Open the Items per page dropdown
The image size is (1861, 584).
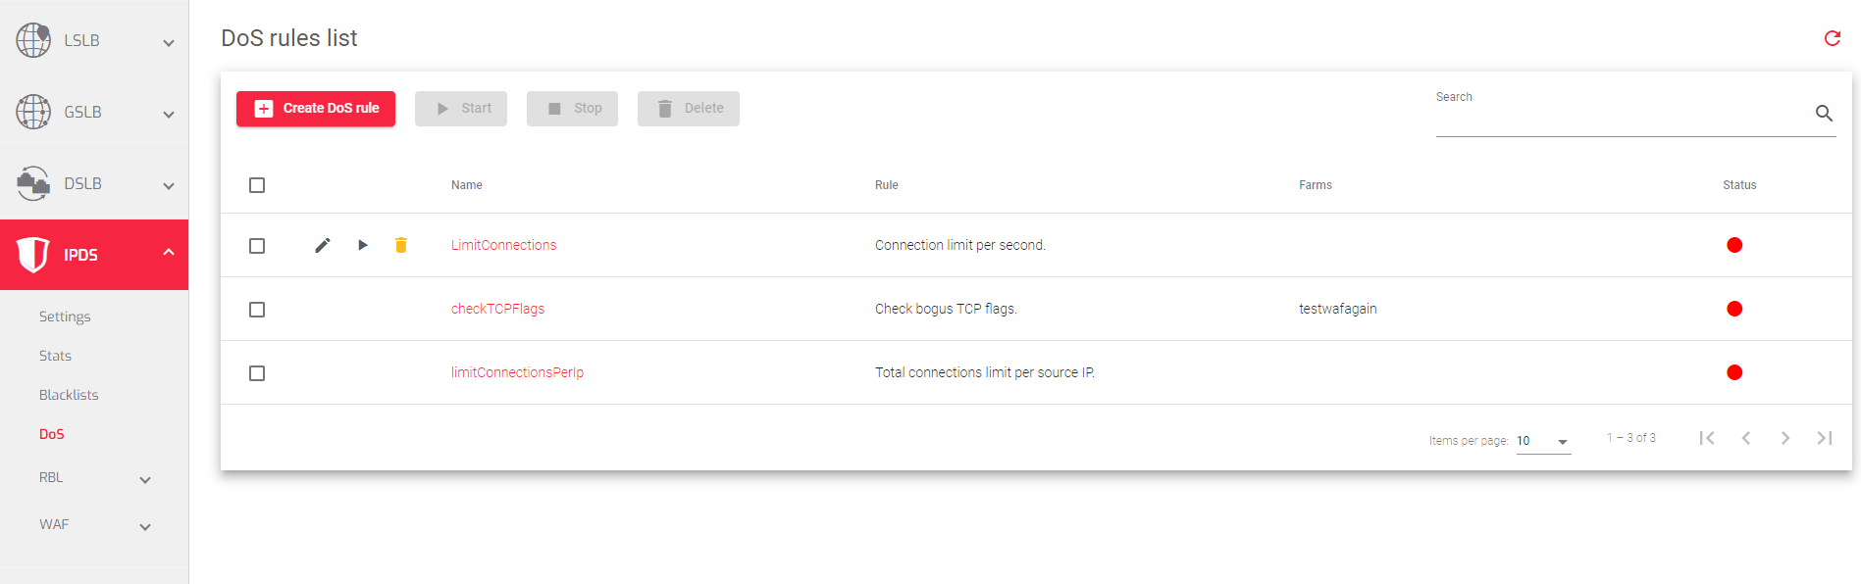1543,441
